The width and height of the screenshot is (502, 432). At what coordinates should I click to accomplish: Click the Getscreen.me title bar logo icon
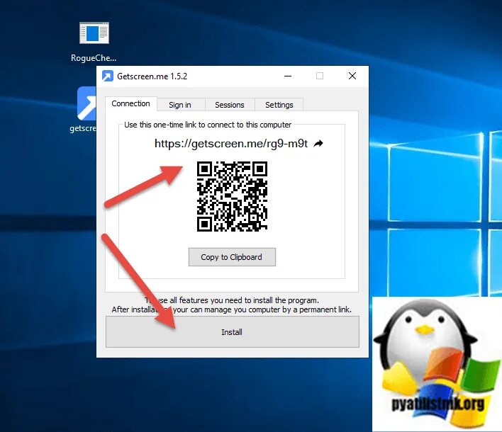coord(108,76)
